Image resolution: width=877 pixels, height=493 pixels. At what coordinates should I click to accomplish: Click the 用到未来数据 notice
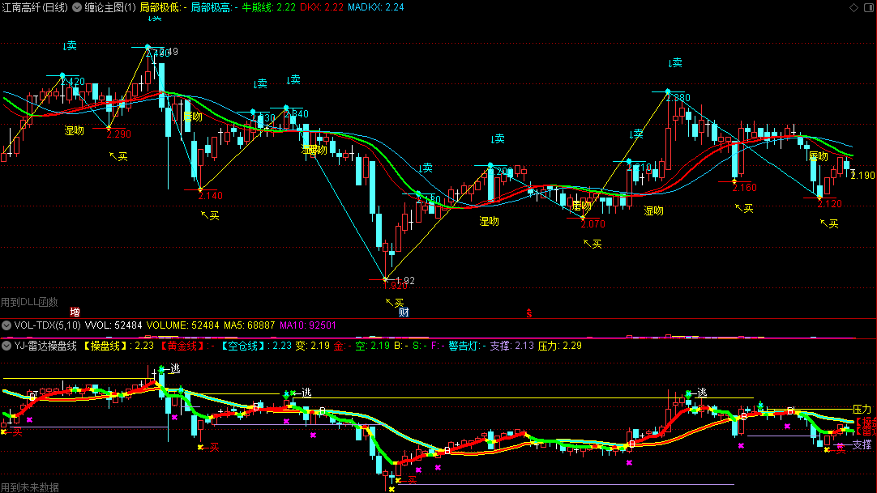click(29, 487)
